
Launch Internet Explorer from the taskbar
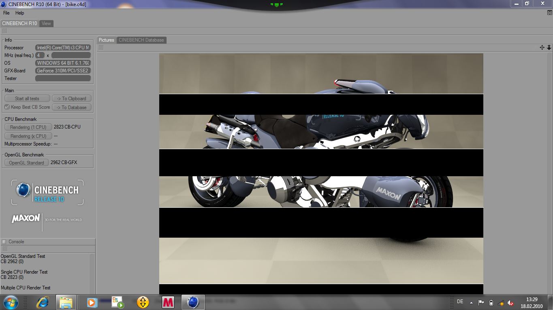pyautogui.click(x=42, y=302)
